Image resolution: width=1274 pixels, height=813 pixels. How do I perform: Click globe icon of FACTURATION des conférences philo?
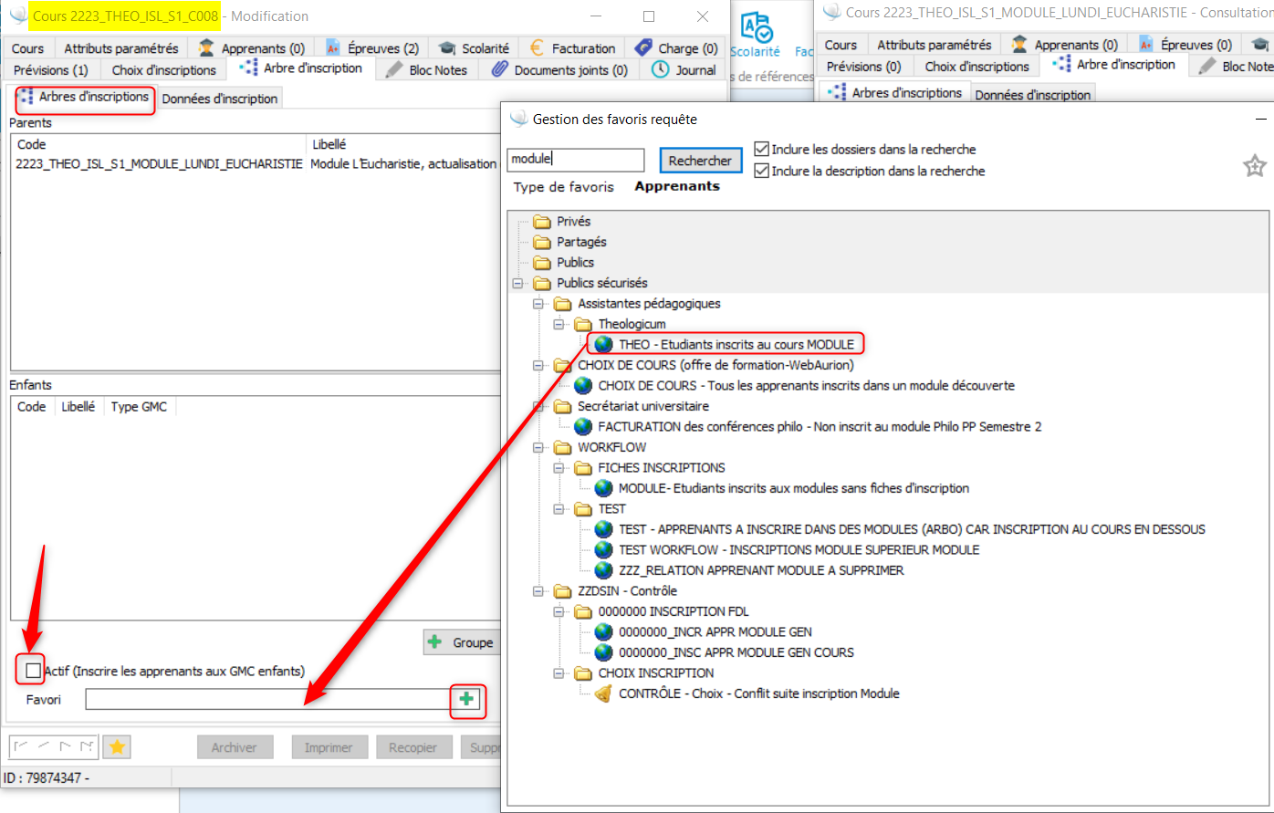pyautogui.click(x=583, y=426)
